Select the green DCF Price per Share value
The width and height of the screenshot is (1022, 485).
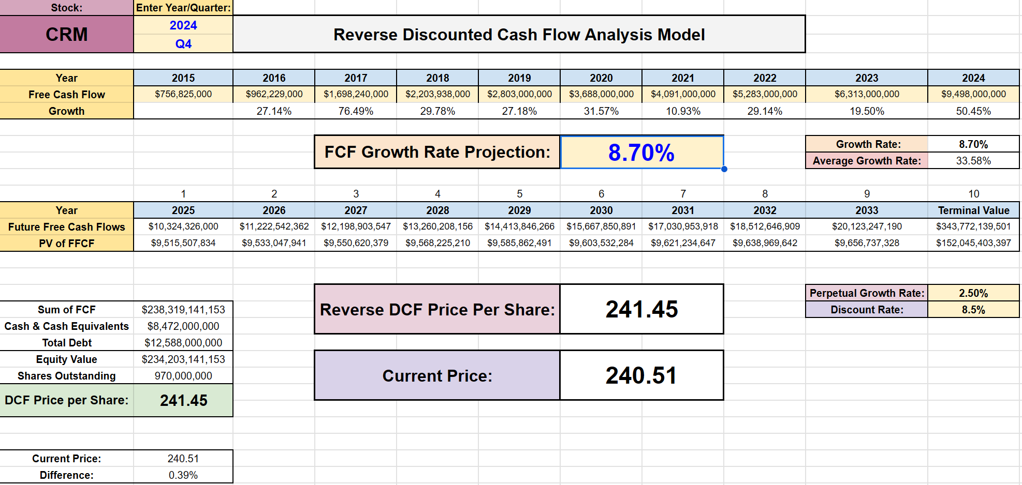(x=183, y=400)
